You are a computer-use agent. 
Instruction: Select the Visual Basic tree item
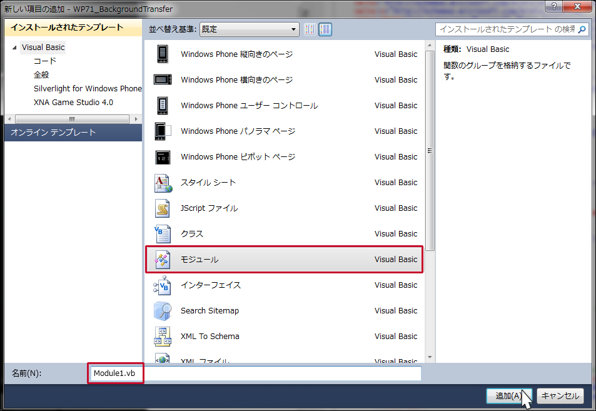click(x=43, y=48)
